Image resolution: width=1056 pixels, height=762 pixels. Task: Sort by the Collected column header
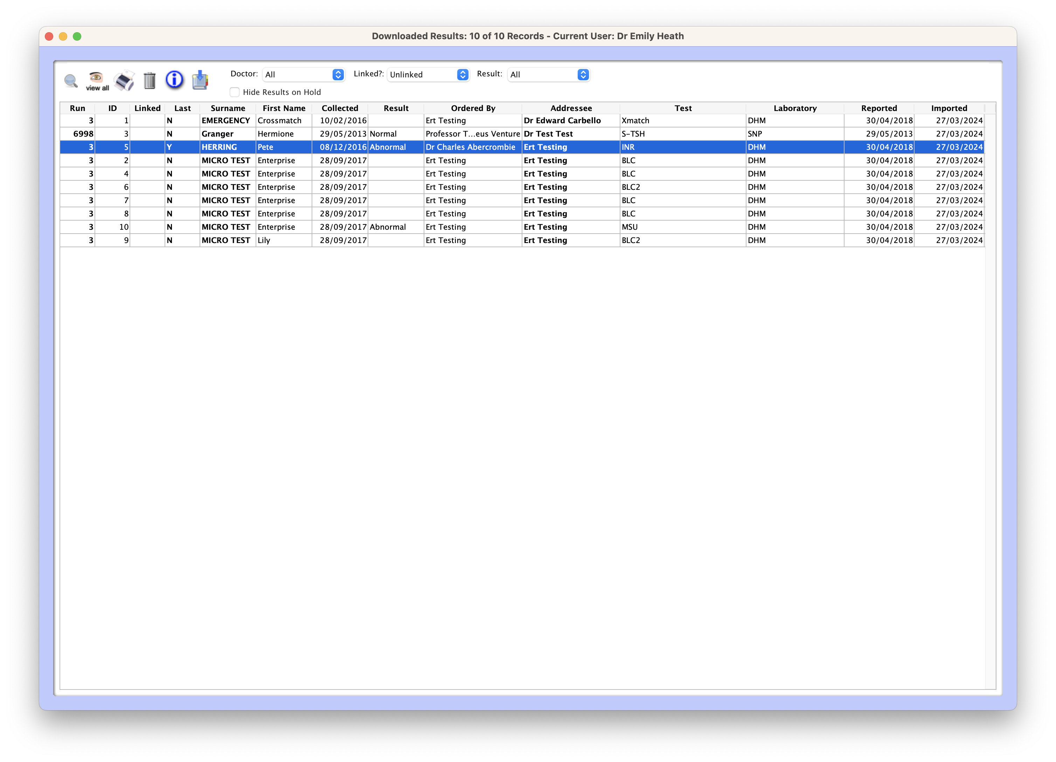[x=340, y=108]
